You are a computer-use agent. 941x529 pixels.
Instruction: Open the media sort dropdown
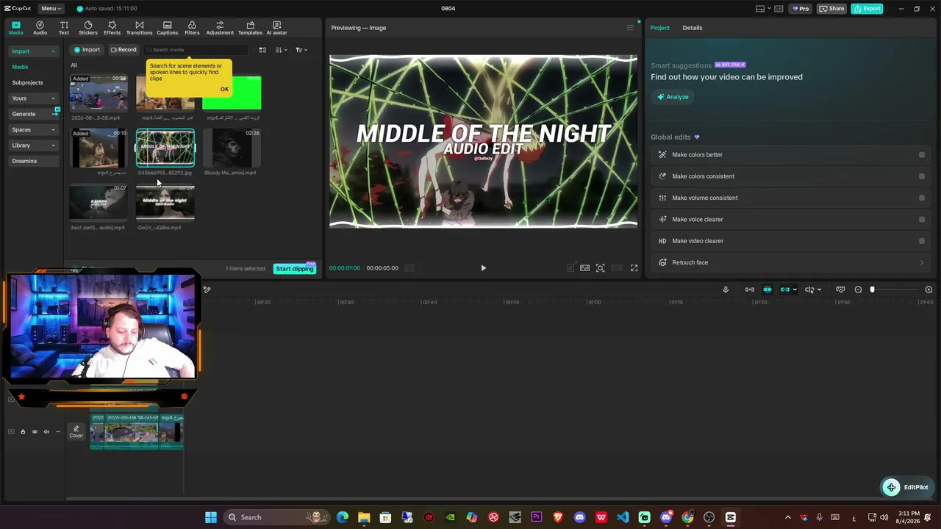coord(281,50)
